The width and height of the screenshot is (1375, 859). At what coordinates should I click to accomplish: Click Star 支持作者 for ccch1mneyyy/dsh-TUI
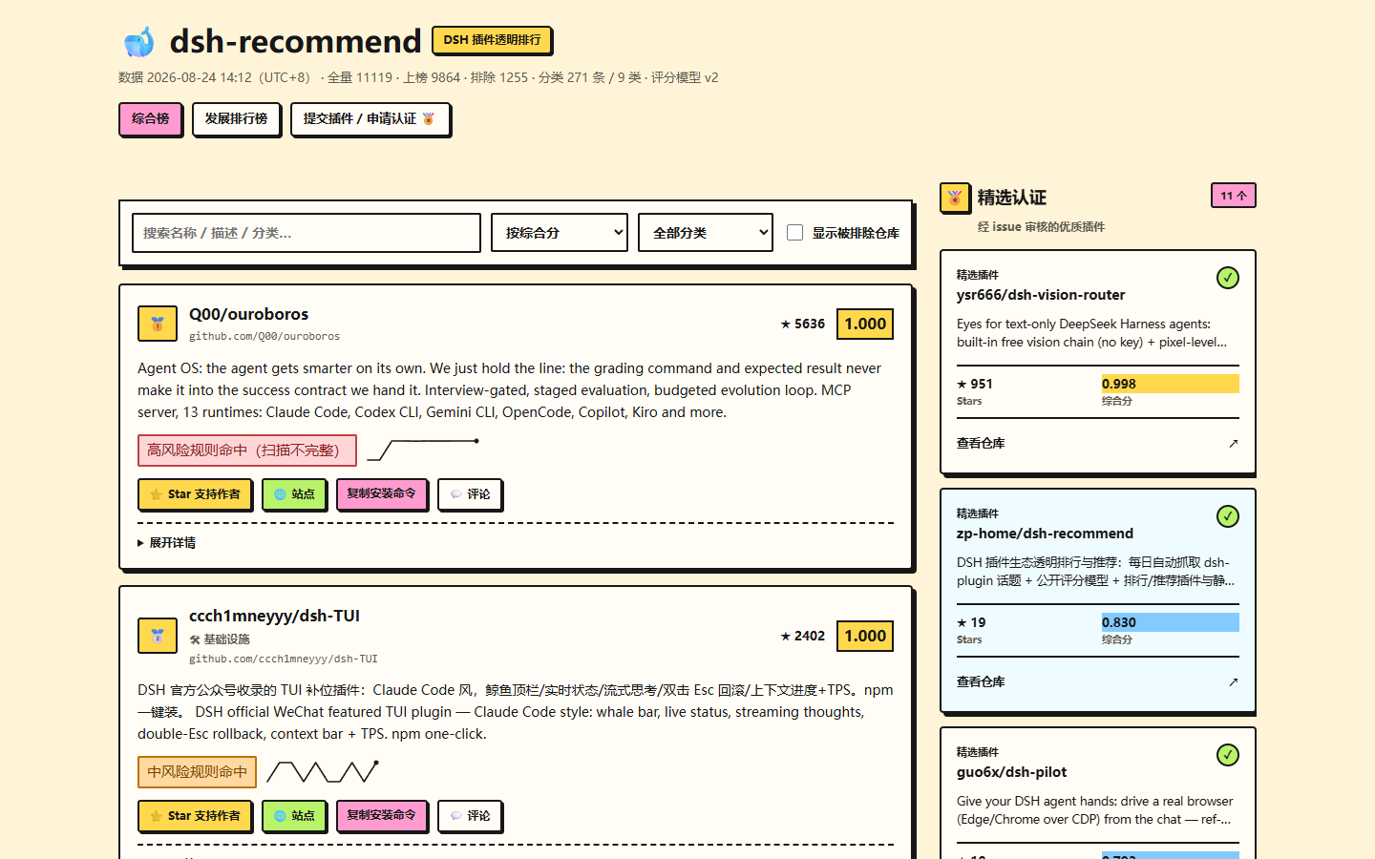coord(196,816)
